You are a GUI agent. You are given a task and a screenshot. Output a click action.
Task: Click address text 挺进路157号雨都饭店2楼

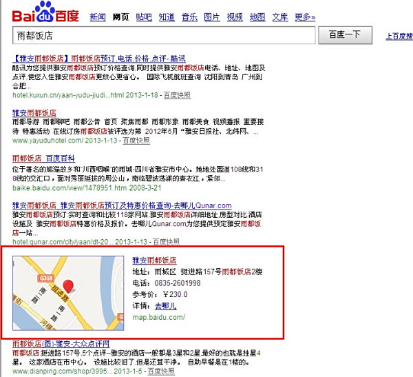click(x=222, y=272)
